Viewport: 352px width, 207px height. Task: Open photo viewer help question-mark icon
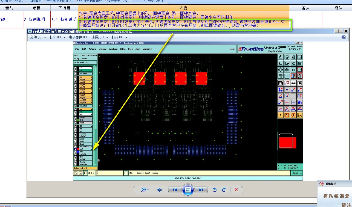point(344,37)
